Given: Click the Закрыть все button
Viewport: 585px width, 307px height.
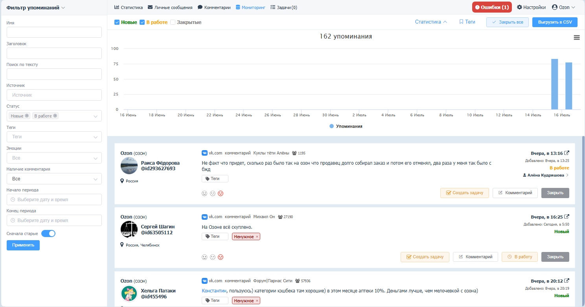Looking at the screenshot, I should click(x=508, y=22).
